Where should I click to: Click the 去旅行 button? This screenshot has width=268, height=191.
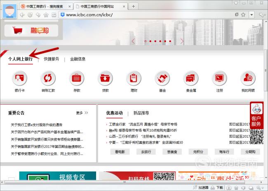[x=146, y=152]
